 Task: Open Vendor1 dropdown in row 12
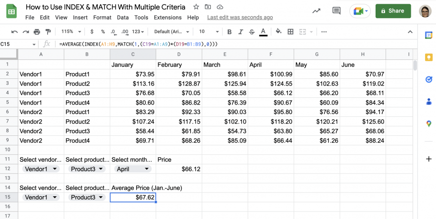tap(41, 169)
